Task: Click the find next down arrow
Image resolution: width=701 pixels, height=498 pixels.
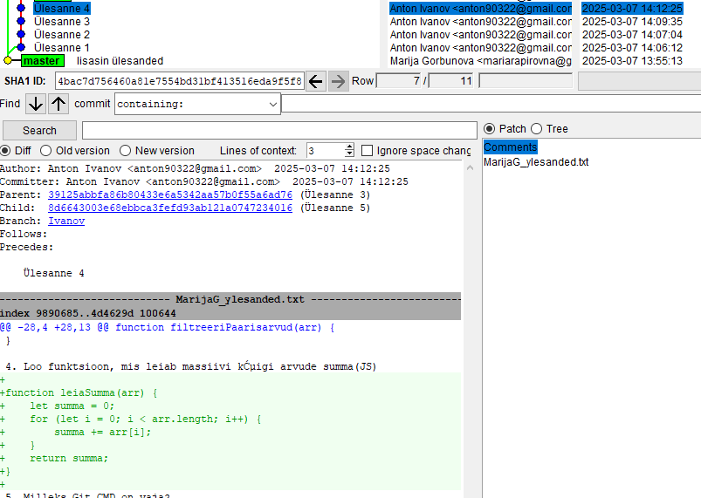Action: [35, 104]
